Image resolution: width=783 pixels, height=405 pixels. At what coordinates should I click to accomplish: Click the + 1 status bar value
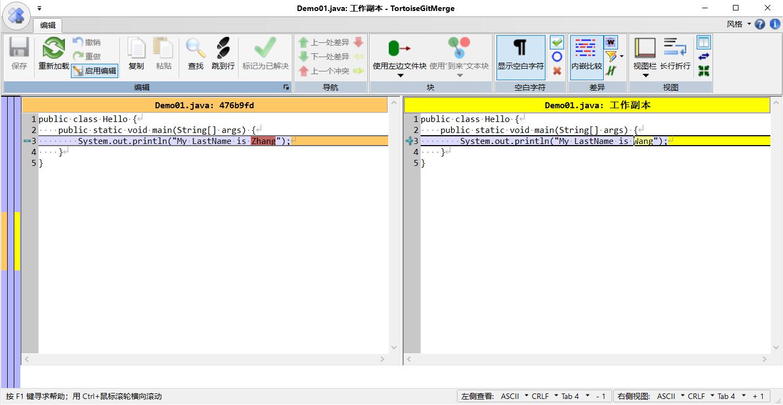pyautogui.click(x=758, y=396)
